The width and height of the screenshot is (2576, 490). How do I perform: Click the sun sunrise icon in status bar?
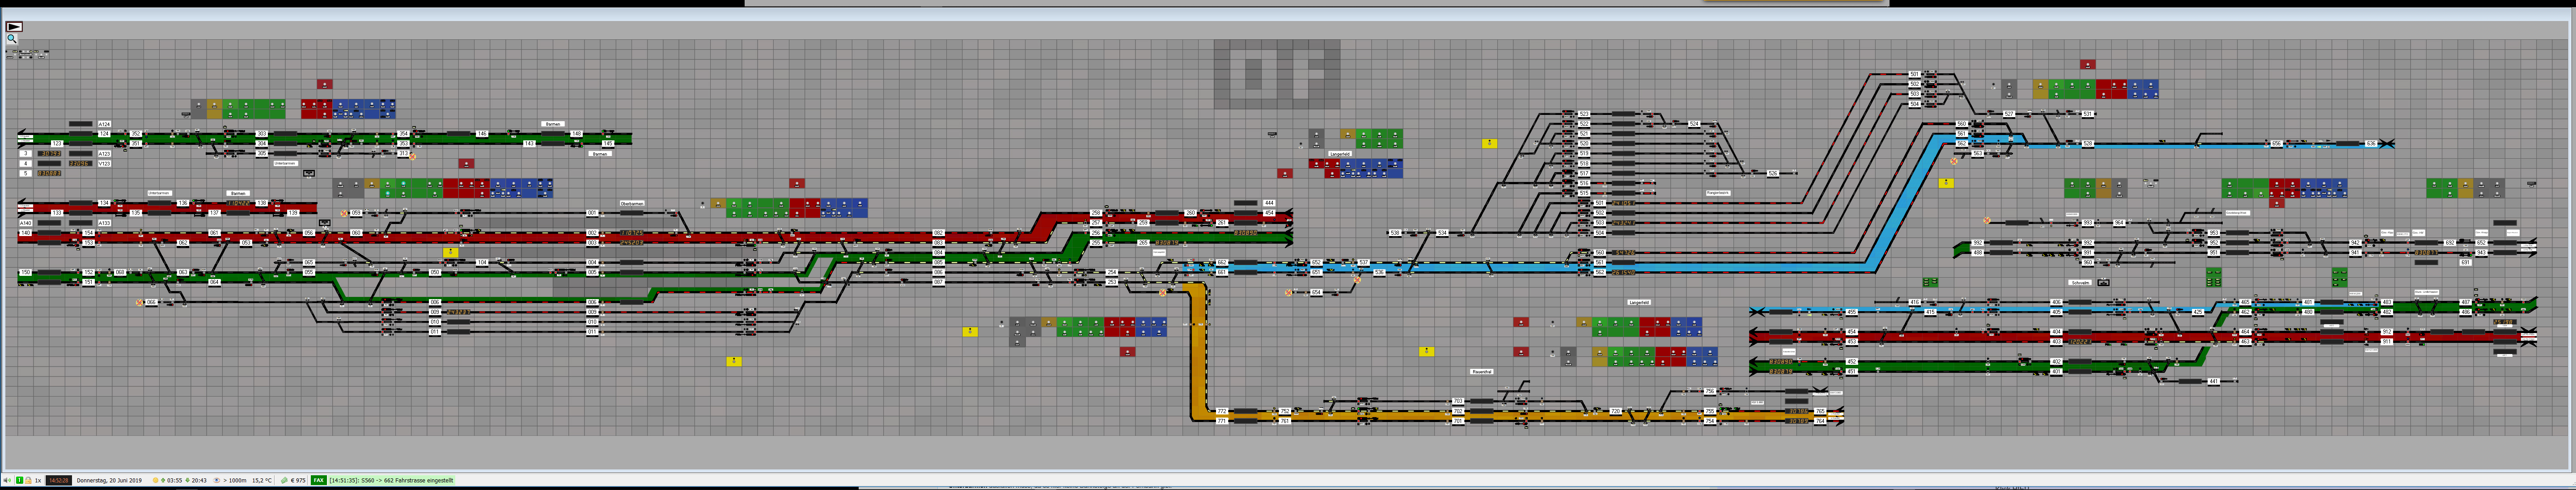pyautogui.click(x=155, y=480)
